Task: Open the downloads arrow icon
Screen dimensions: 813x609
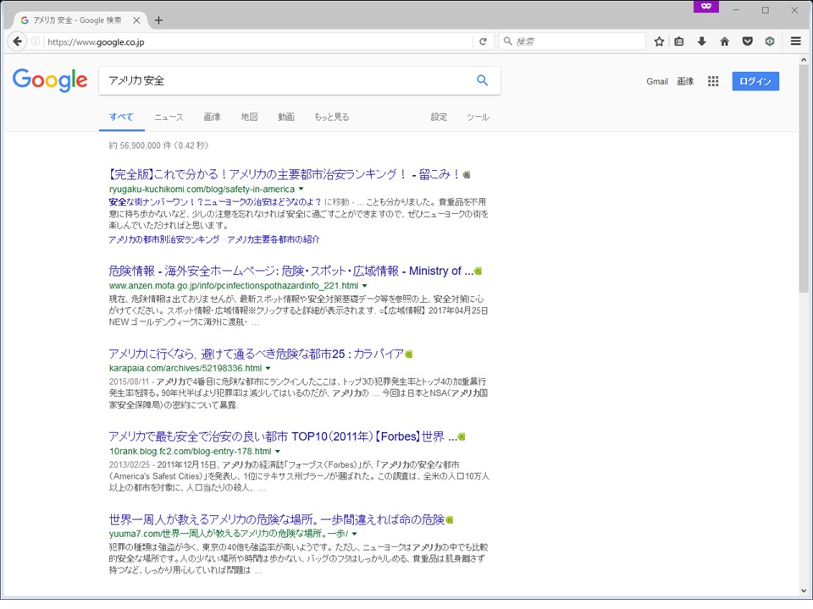Action: (x=701, y=41)
